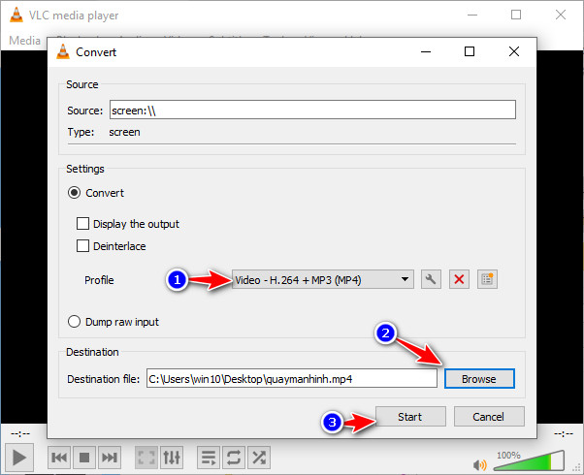Minimize the VLC media player window

point(472,15)
